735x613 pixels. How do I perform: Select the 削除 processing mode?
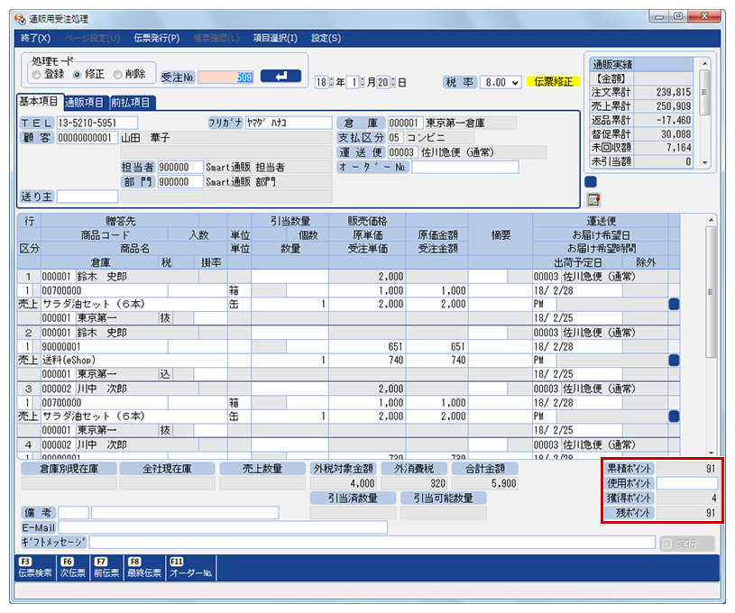point(118,75)
